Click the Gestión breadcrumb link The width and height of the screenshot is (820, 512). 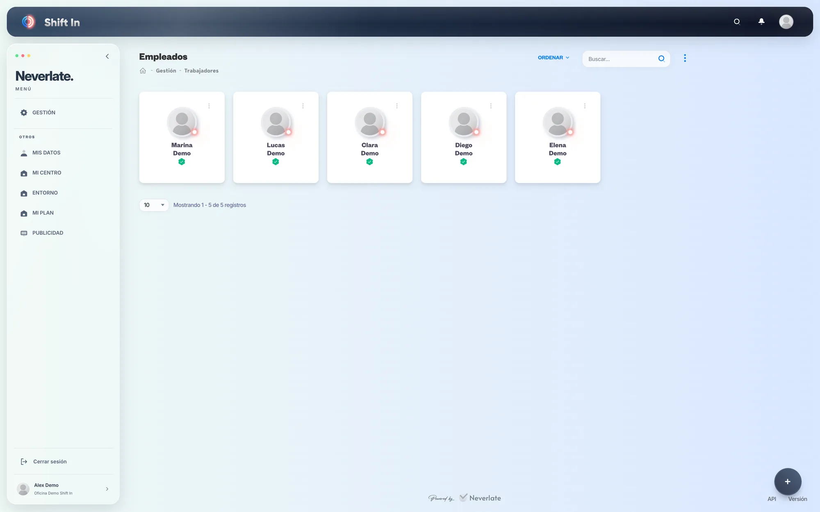[166, 71]
